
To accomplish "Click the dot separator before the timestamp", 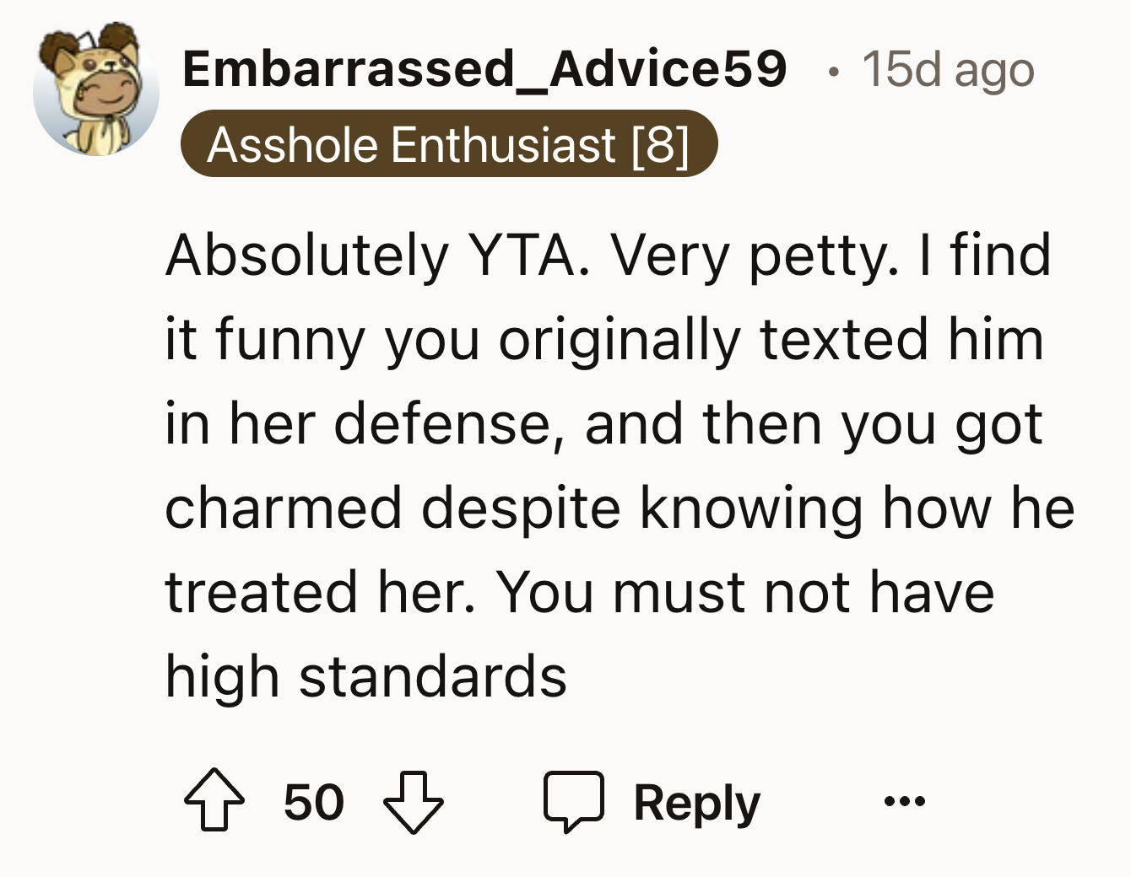I will (833, 71).
